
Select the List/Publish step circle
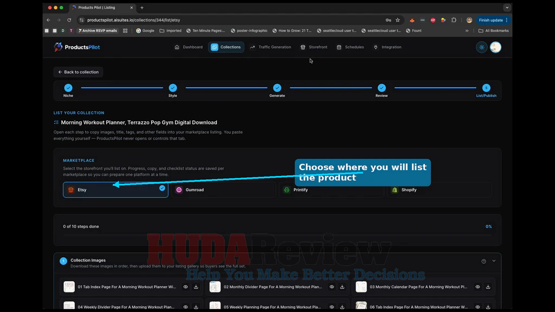click(486, 88)
